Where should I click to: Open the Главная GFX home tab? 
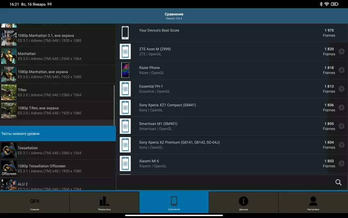[35, 203]
